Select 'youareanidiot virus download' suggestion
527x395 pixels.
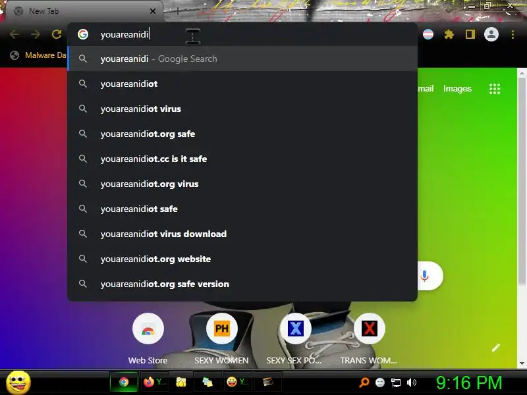point(242,234)
